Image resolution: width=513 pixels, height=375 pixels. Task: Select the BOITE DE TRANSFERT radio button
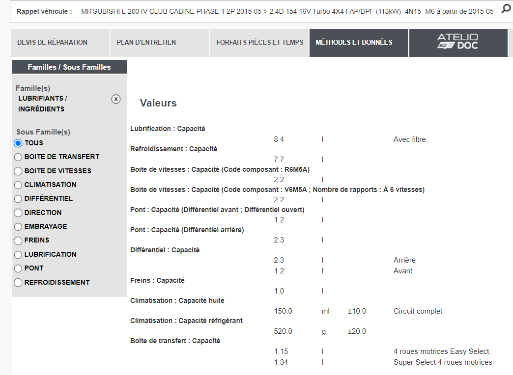tap(18, 157)
